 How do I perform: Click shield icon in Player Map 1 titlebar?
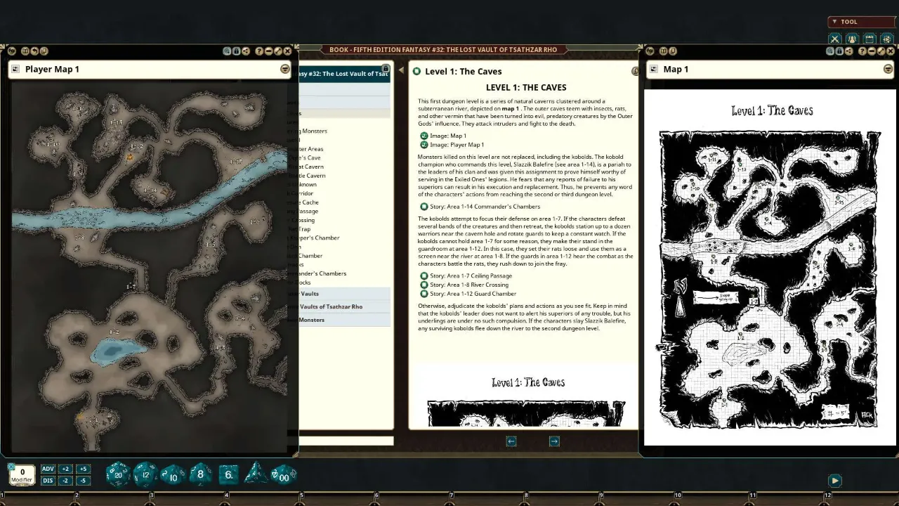(12, 51)
